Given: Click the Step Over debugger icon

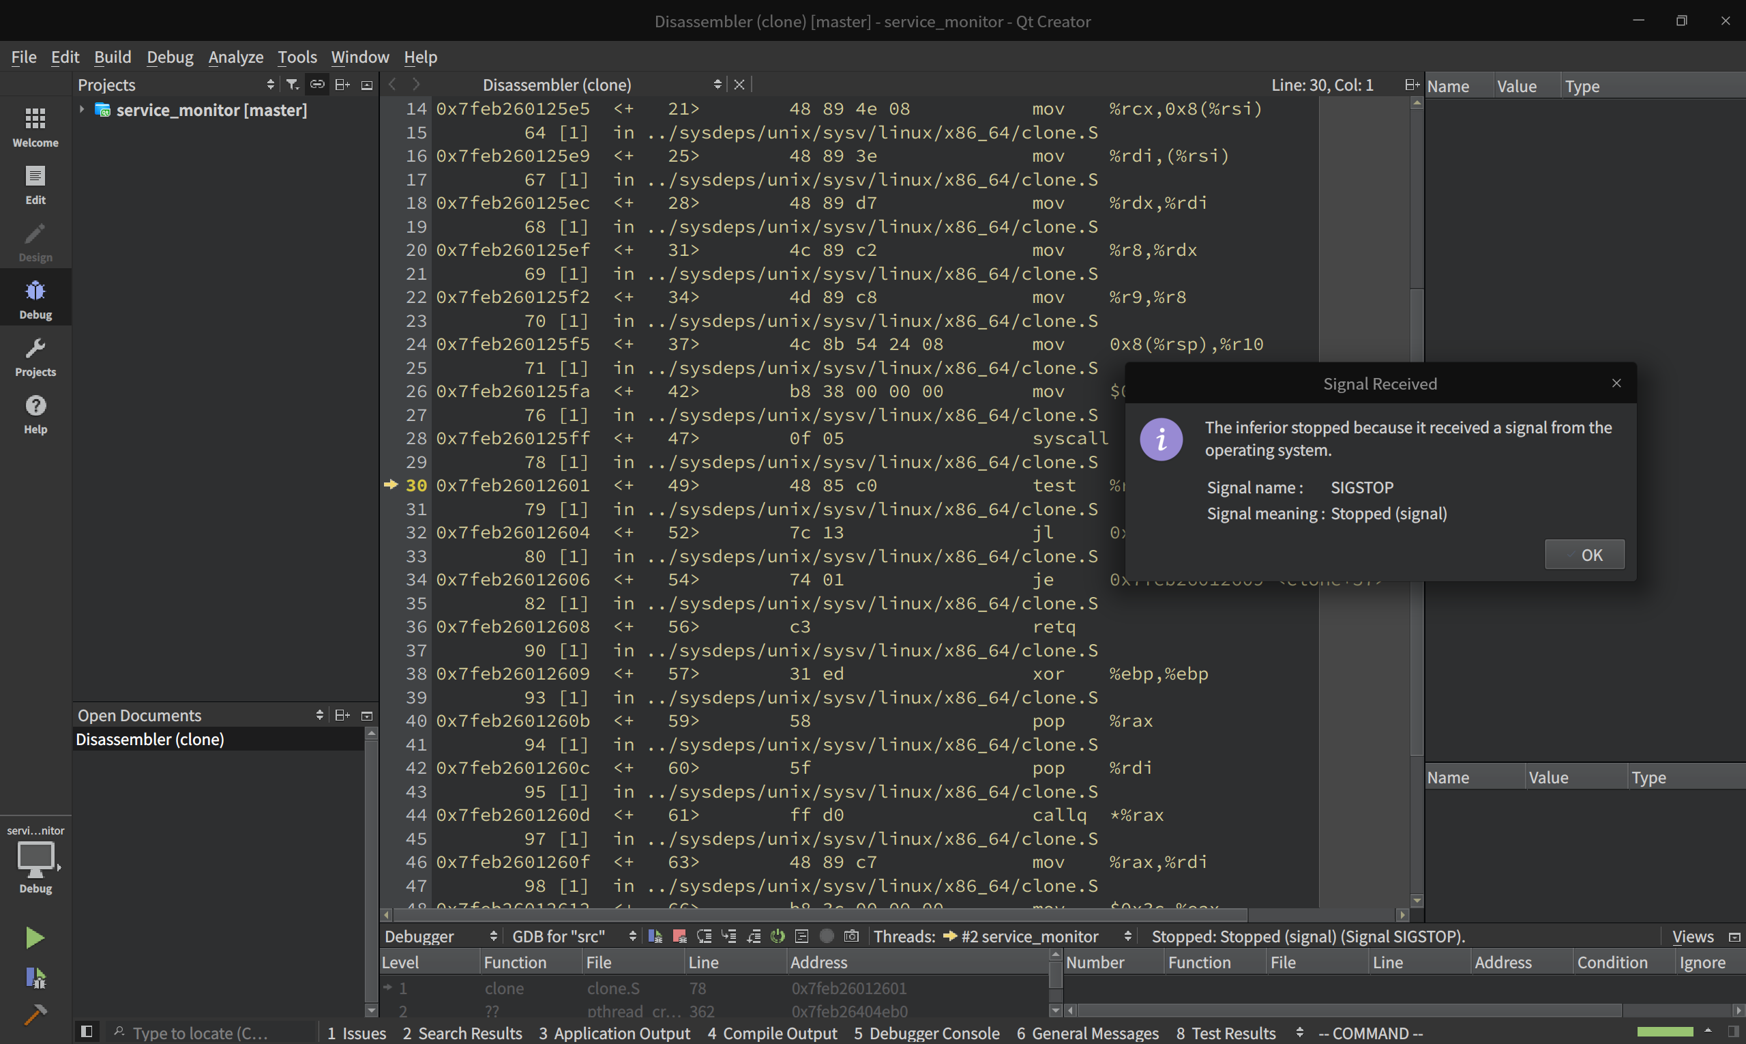Looking at the screenshot, I should (704, 936).
